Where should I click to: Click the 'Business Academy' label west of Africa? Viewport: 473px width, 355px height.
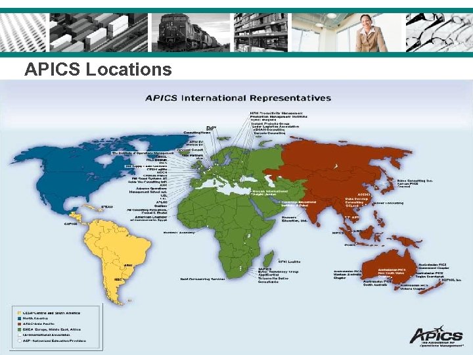click(179, 233)
